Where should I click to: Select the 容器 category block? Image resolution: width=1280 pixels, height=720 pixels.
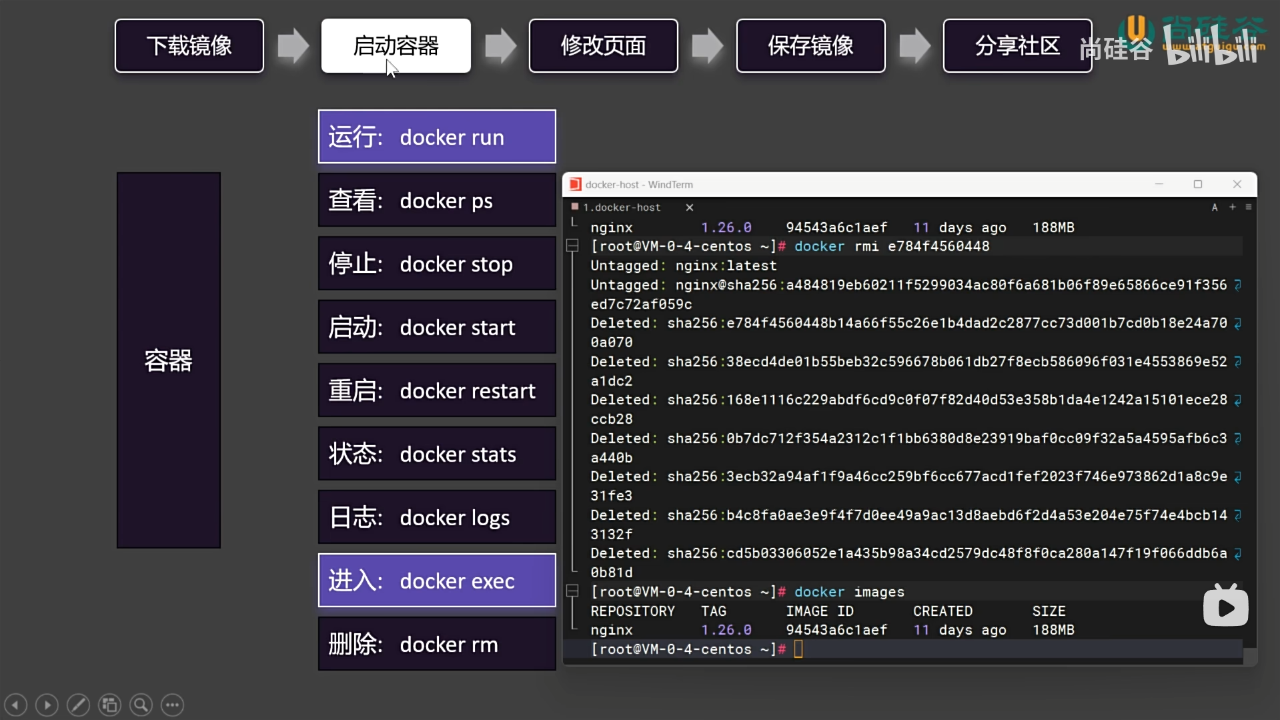(x=169, y=360)
